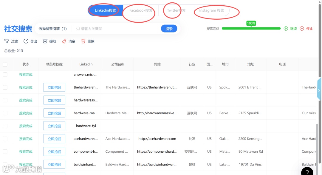Click the Ace Hardware... company name cell
322x175 pixels.
[x=118, y=139]
